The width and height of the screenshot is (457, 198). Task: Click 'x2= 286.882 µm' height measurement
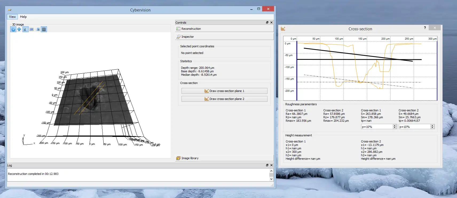tap(372, 152)
